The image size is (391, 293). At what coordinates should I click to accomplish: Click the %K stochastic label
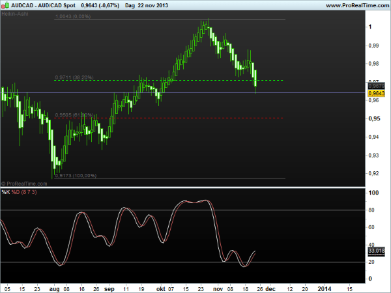pyautogui.click(x=6, y=192)
